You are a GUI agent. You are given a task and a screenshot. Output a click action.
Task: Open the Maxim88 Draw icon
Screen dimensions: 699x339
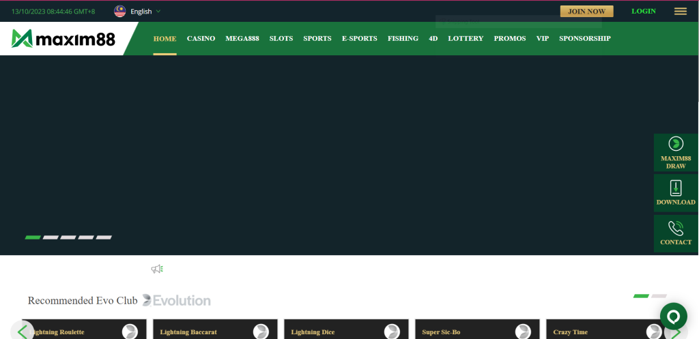(676, 143)
